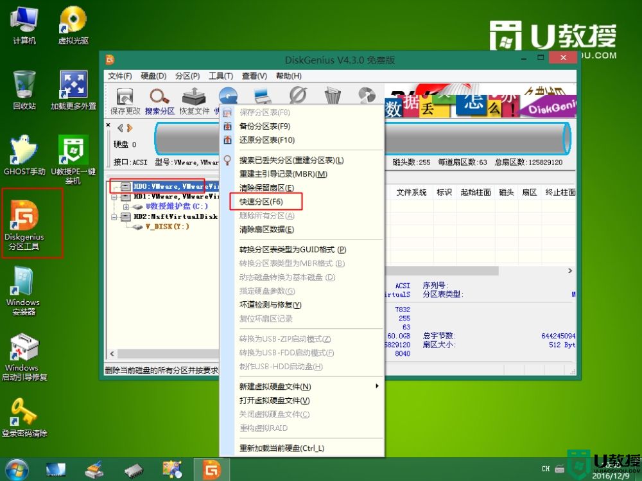Viewport: 642px width, 481px height.
Task: Select 打开虚拟硬盘文件 menu item
Action: point(302,400)
